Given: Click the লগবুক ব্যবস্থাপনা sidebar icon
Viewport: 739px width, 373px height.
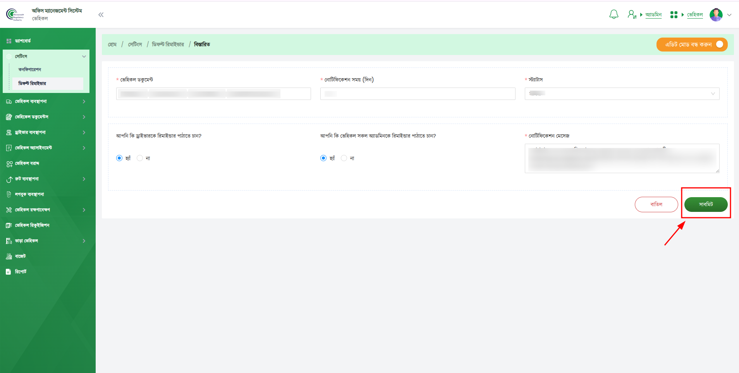Looking at the screenshot, I should 9,194.
